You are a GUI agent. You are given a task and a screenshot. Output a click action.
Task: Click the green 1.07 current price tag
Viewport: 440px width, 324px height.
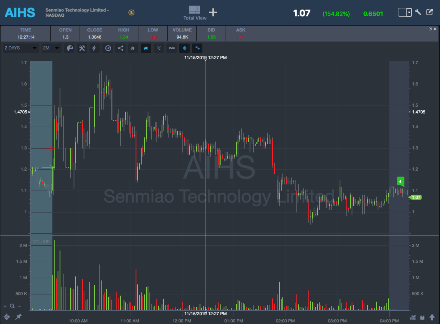click(415, 198)
